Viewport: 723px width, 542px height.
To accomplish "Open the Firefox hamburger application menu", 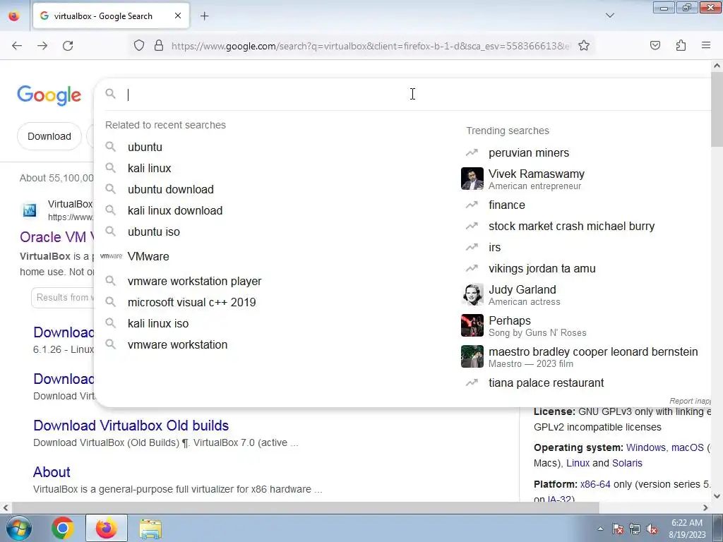I will [x=706, y=45].
